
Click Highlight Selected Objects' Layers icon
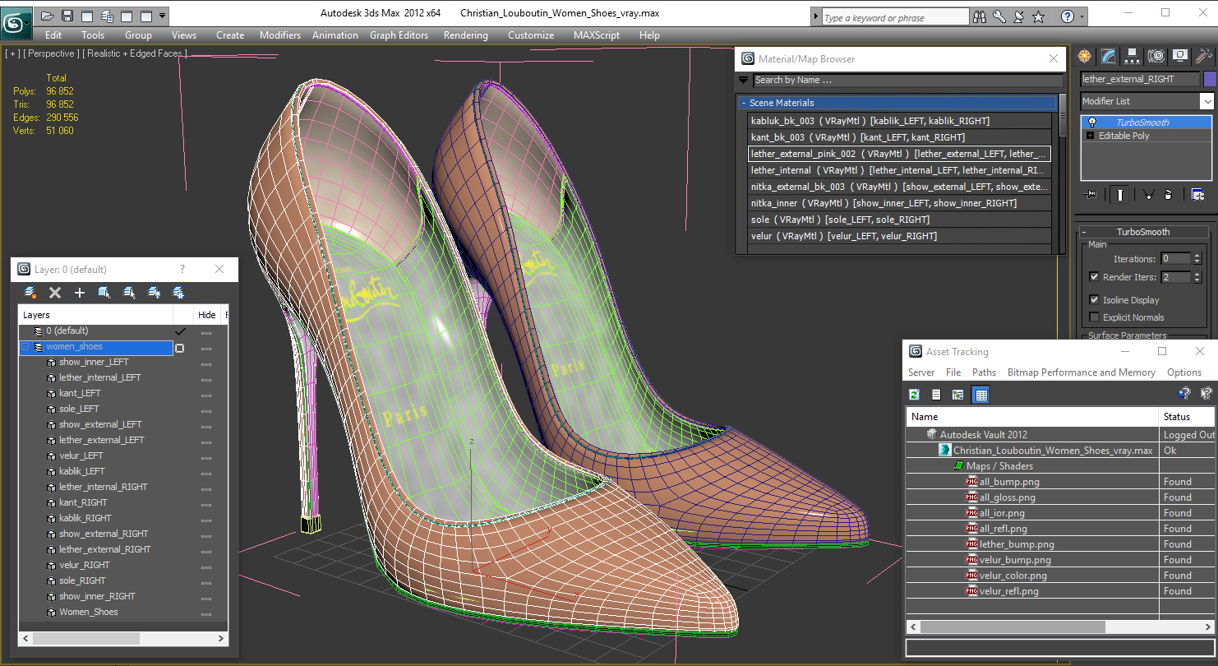(129, 293)
